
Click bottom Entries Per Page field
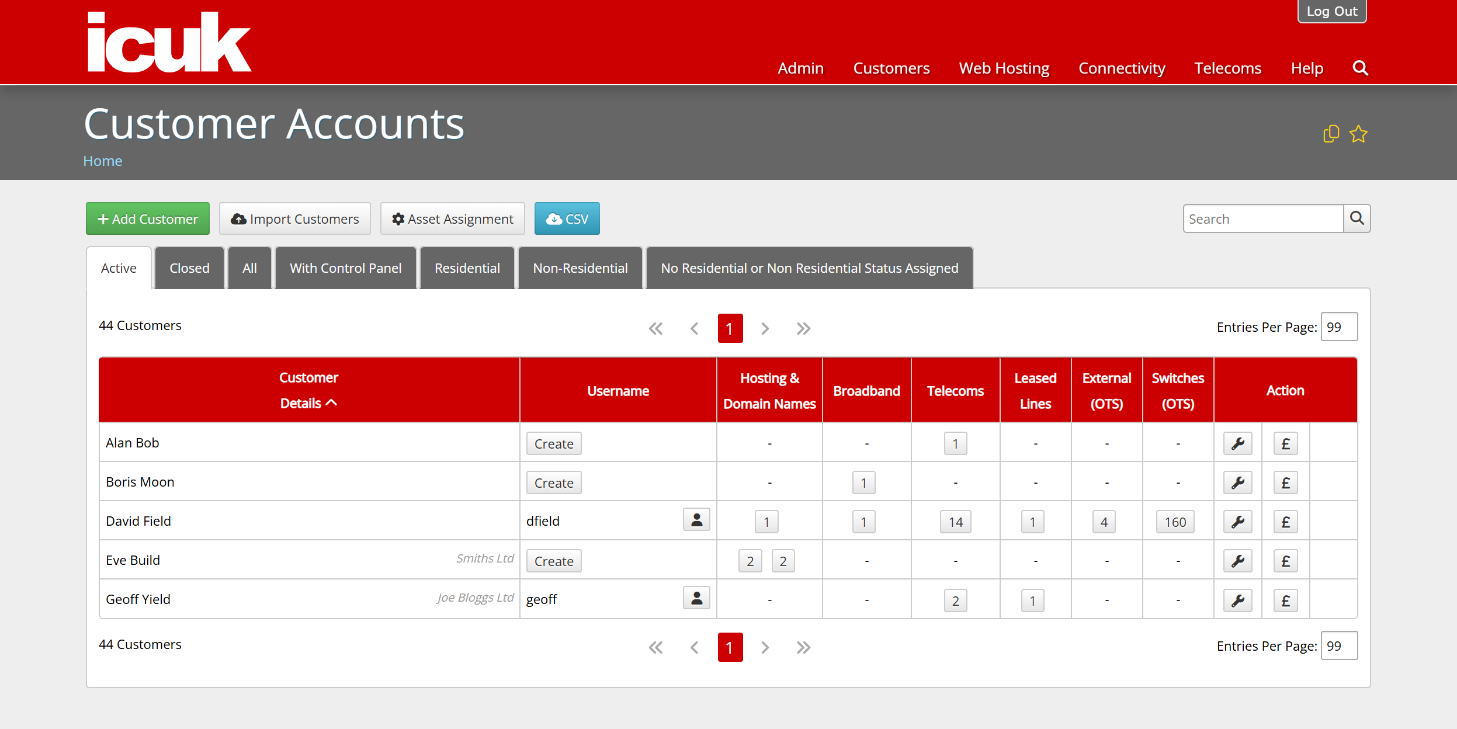pyautogui.click(x=1339, y=646)
